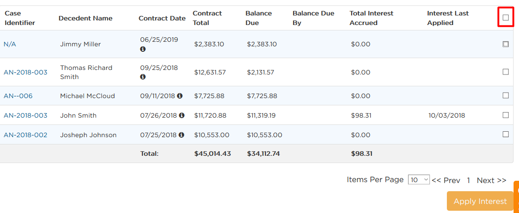Select page number 1
519x213 pixels.
(x=468, y=180)
